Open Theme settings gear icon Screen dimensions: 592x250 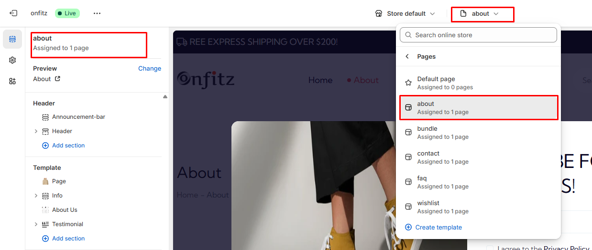click(12, 60)
